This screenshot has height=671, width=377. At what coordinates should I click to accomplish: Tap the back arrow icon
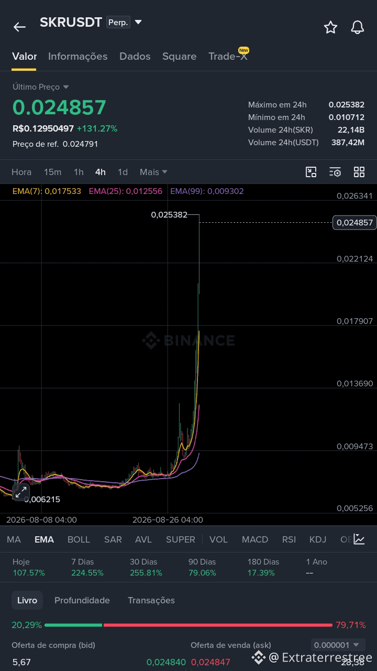tap(19, 27)
